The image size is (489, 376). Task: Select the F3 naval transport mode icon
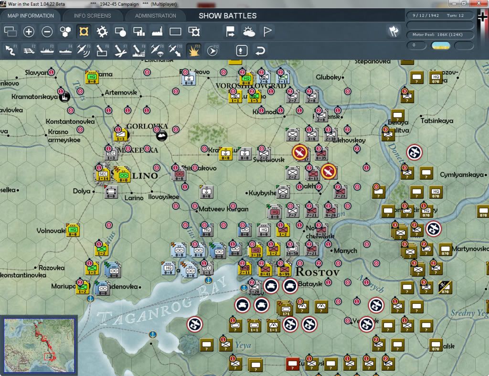click(x=47, y=51)
